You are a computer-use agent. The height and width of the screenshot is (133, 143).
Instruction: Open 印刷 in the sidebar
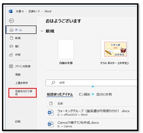tap(18, 122)
